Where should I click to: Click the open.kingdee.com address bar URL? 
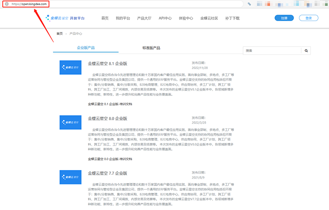pyautogui.click(x=29, y=4)
